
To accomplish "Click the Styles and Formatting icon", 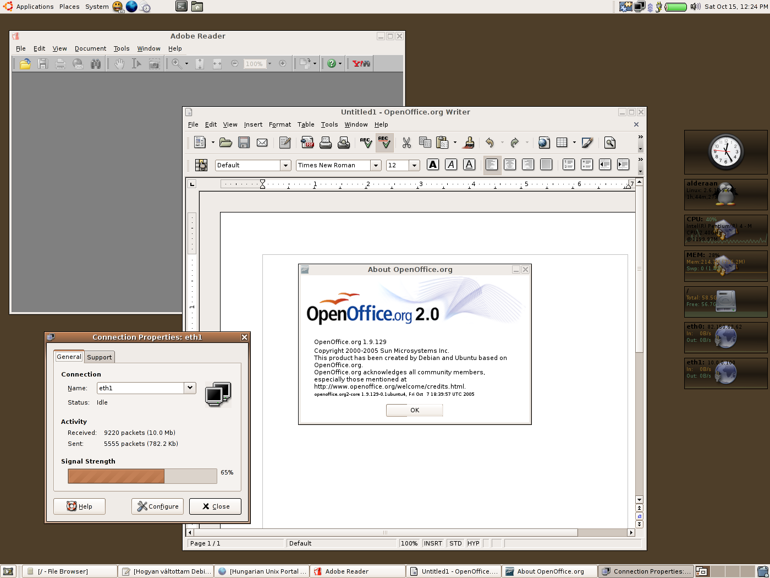I will click(x=201, y=165).
